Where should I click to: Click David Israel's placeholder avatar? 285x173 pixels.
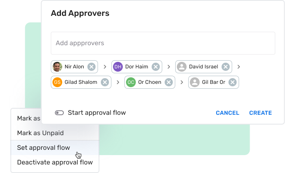tap(182, 67)
